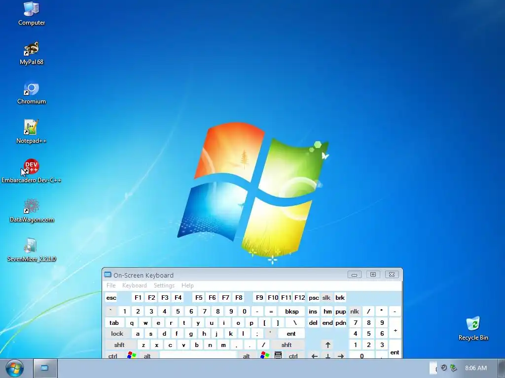Click the hm home key
The width and height of the screenshot is (505, 378).
point(327,312)
